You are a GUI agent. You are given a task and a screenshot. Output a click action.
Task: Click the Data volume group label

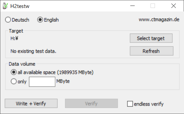22,64
